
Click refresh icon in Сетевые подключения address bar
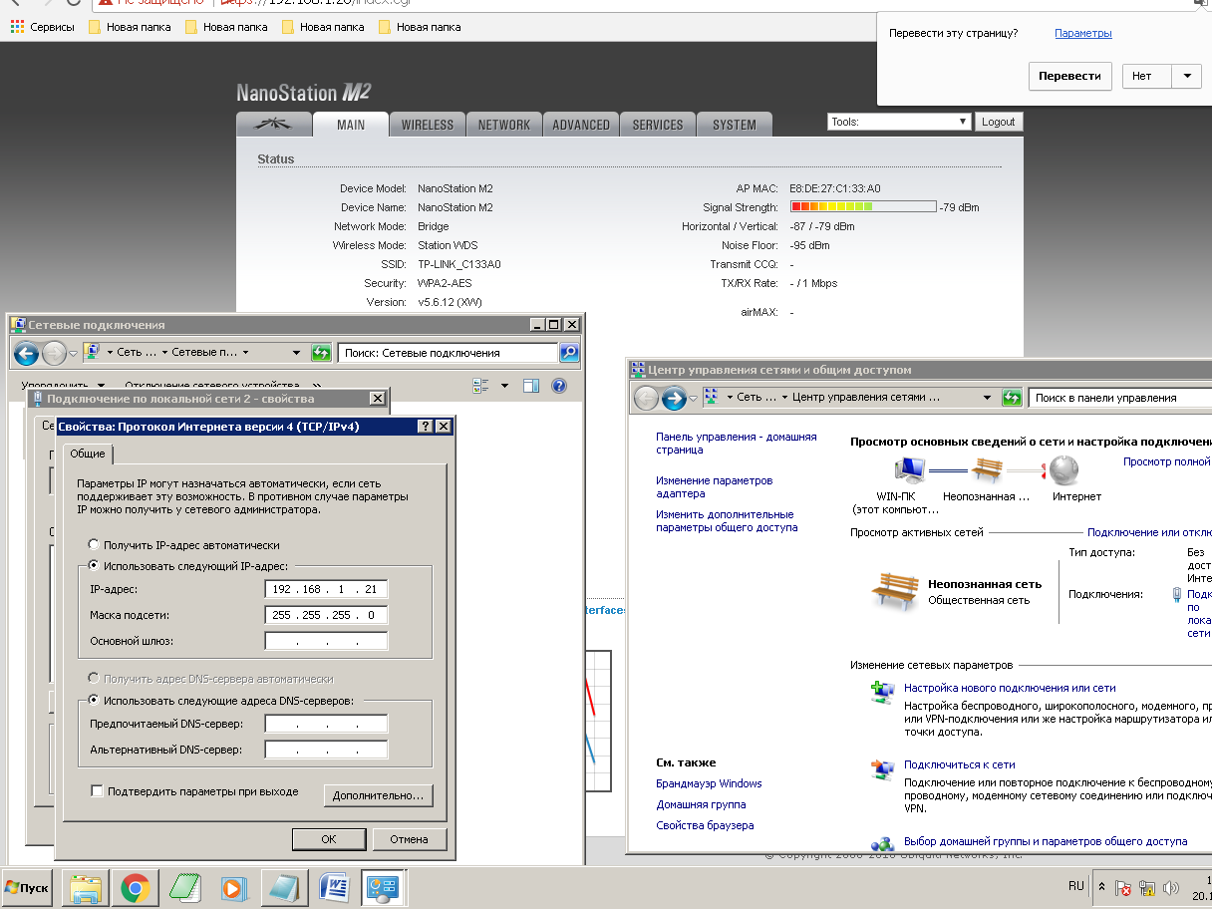320,352
